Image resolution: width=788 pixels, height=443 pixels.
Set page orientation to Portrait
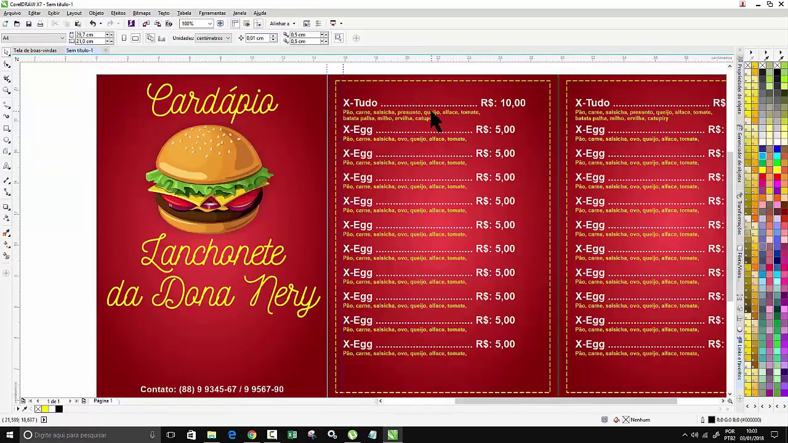pyautogui.click(x=124, y=38)
